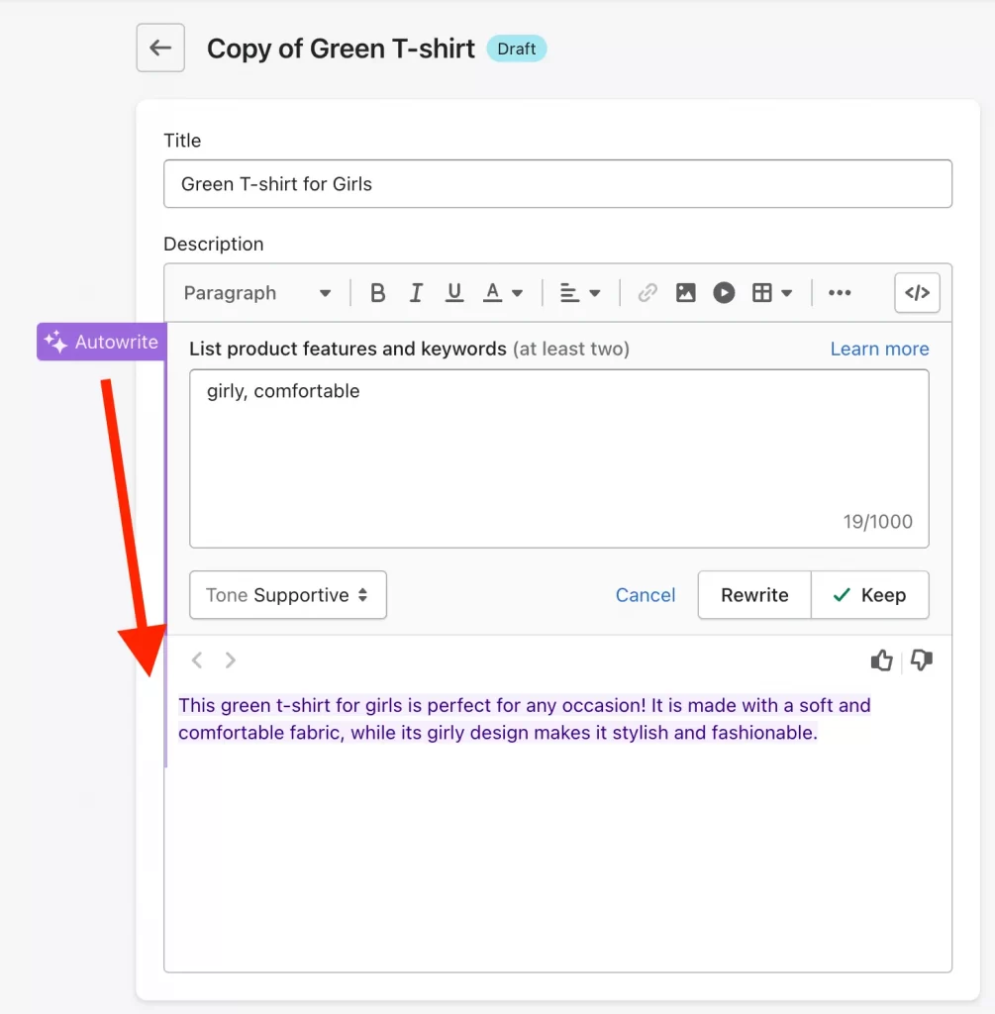Click the thumbs up feedback icon
Viewport: 995px width, 1014px height.
click(881, 660)
